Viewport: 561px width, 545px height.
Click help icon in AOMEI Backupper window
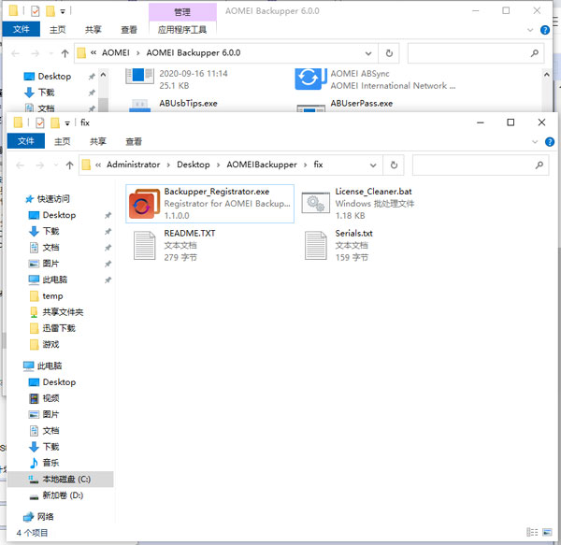click(545, 30)
